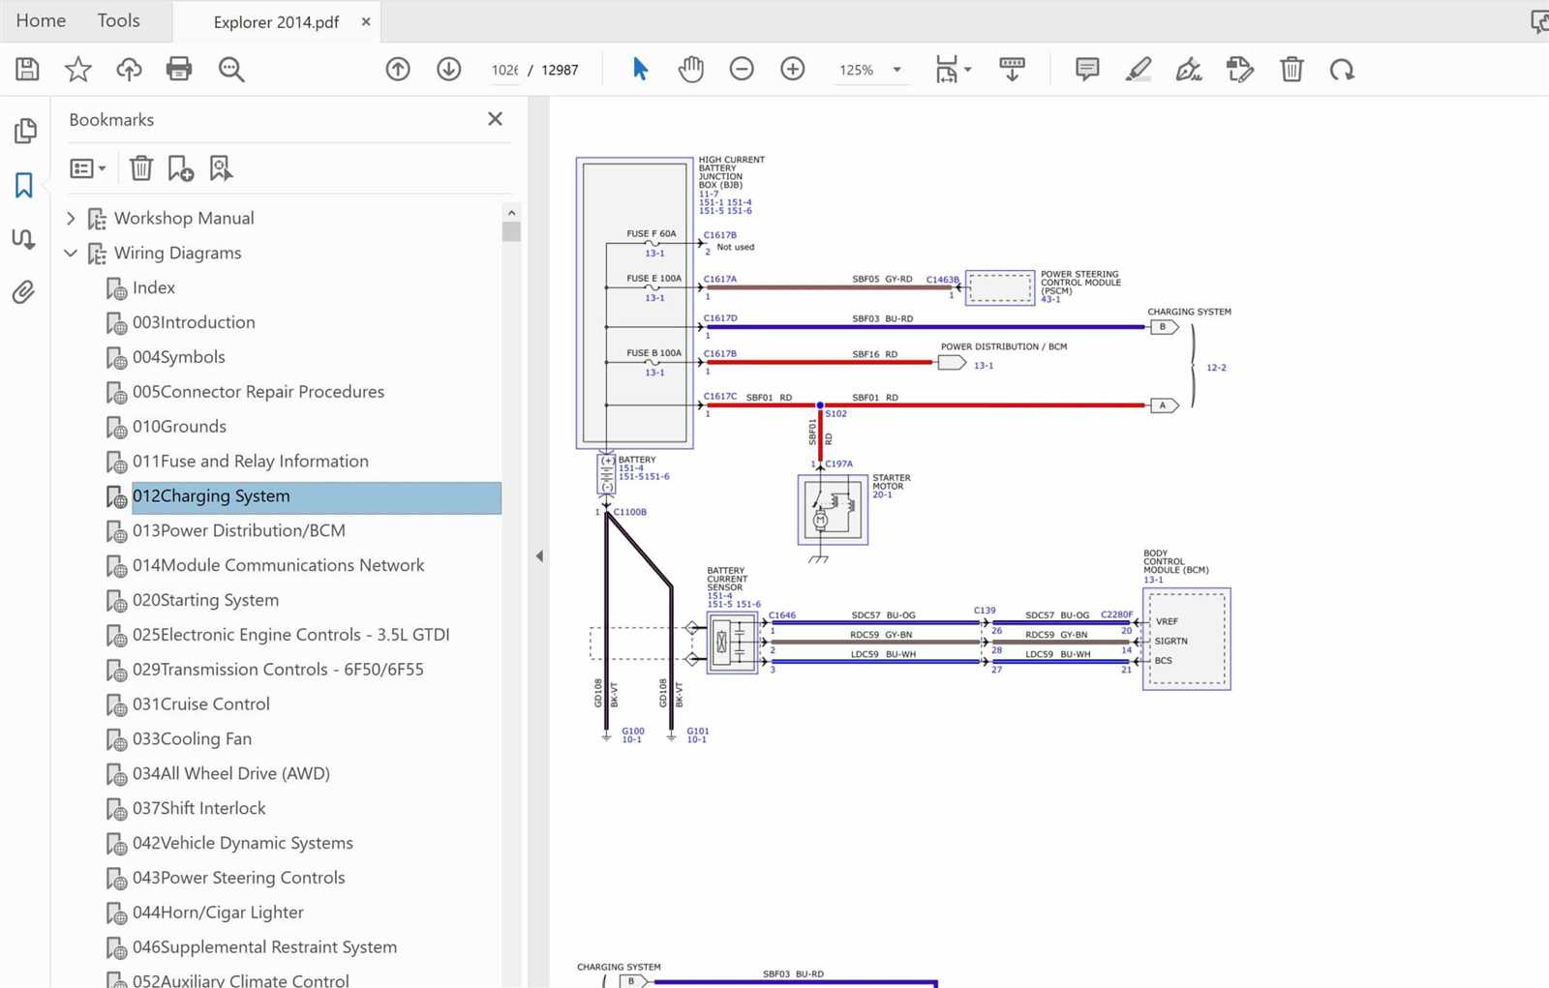This screenshot has width=1549, height=988.
Task: Select the stamp tool icon
Action: click(x=1239, y=69)
